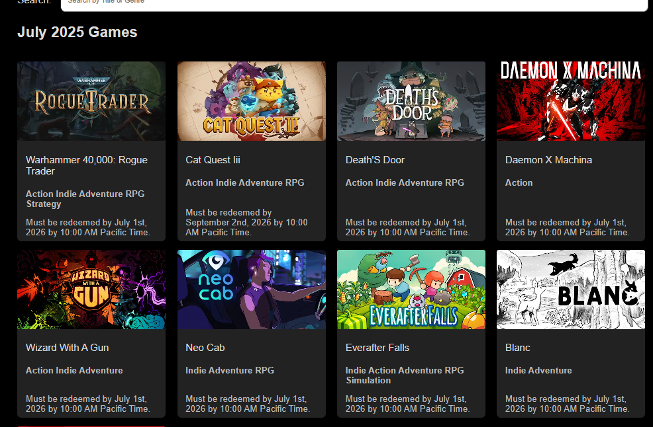Open the Death's Door cover image
Viewport: 653px width, 427px height.
tap(411, 101)
